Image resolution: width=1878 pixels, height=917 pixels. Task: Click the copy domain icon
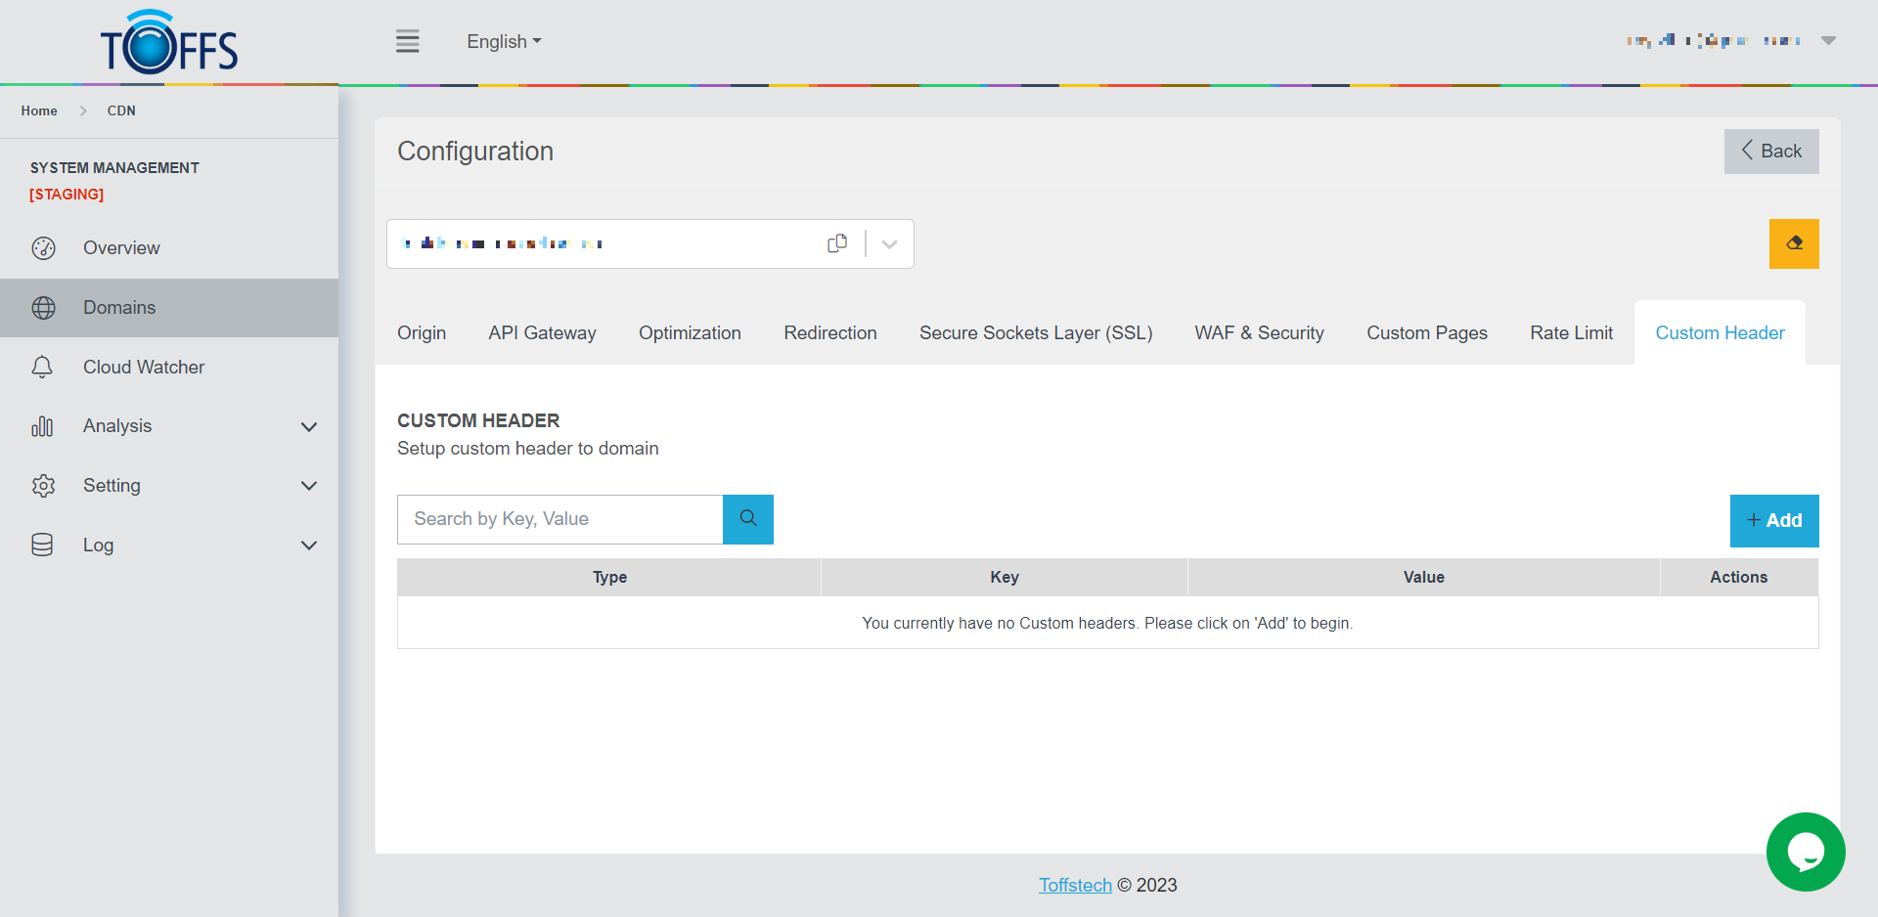[837, 243]
